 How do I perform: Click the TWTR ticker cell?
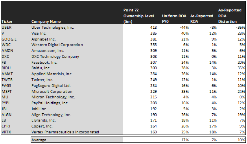[x=7, y=80]
